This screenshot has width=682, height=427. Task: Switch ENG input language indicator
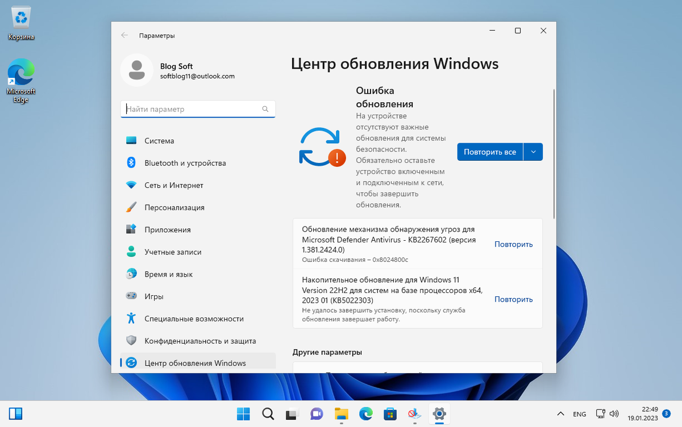(580, 414)
